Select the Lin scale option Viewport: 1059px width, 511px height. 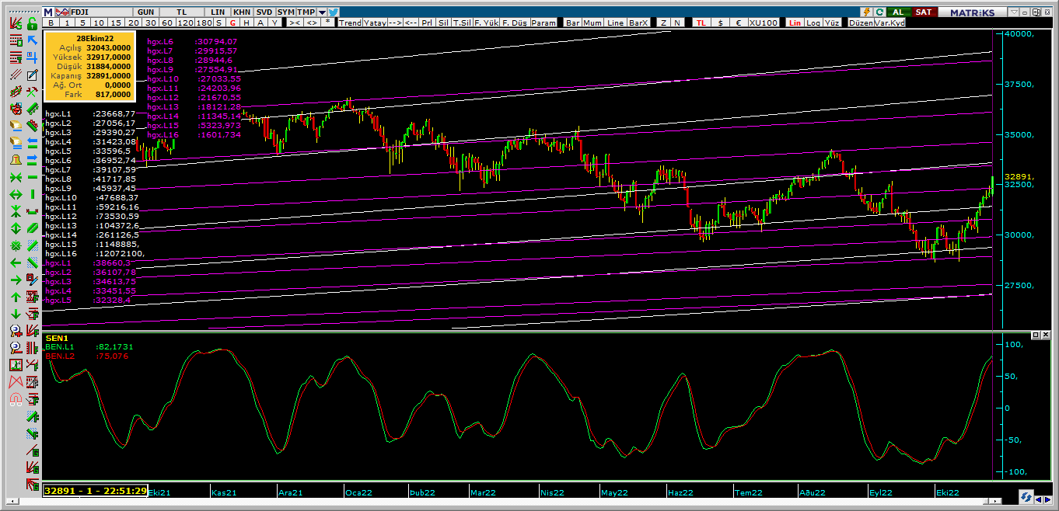[795, 23]
